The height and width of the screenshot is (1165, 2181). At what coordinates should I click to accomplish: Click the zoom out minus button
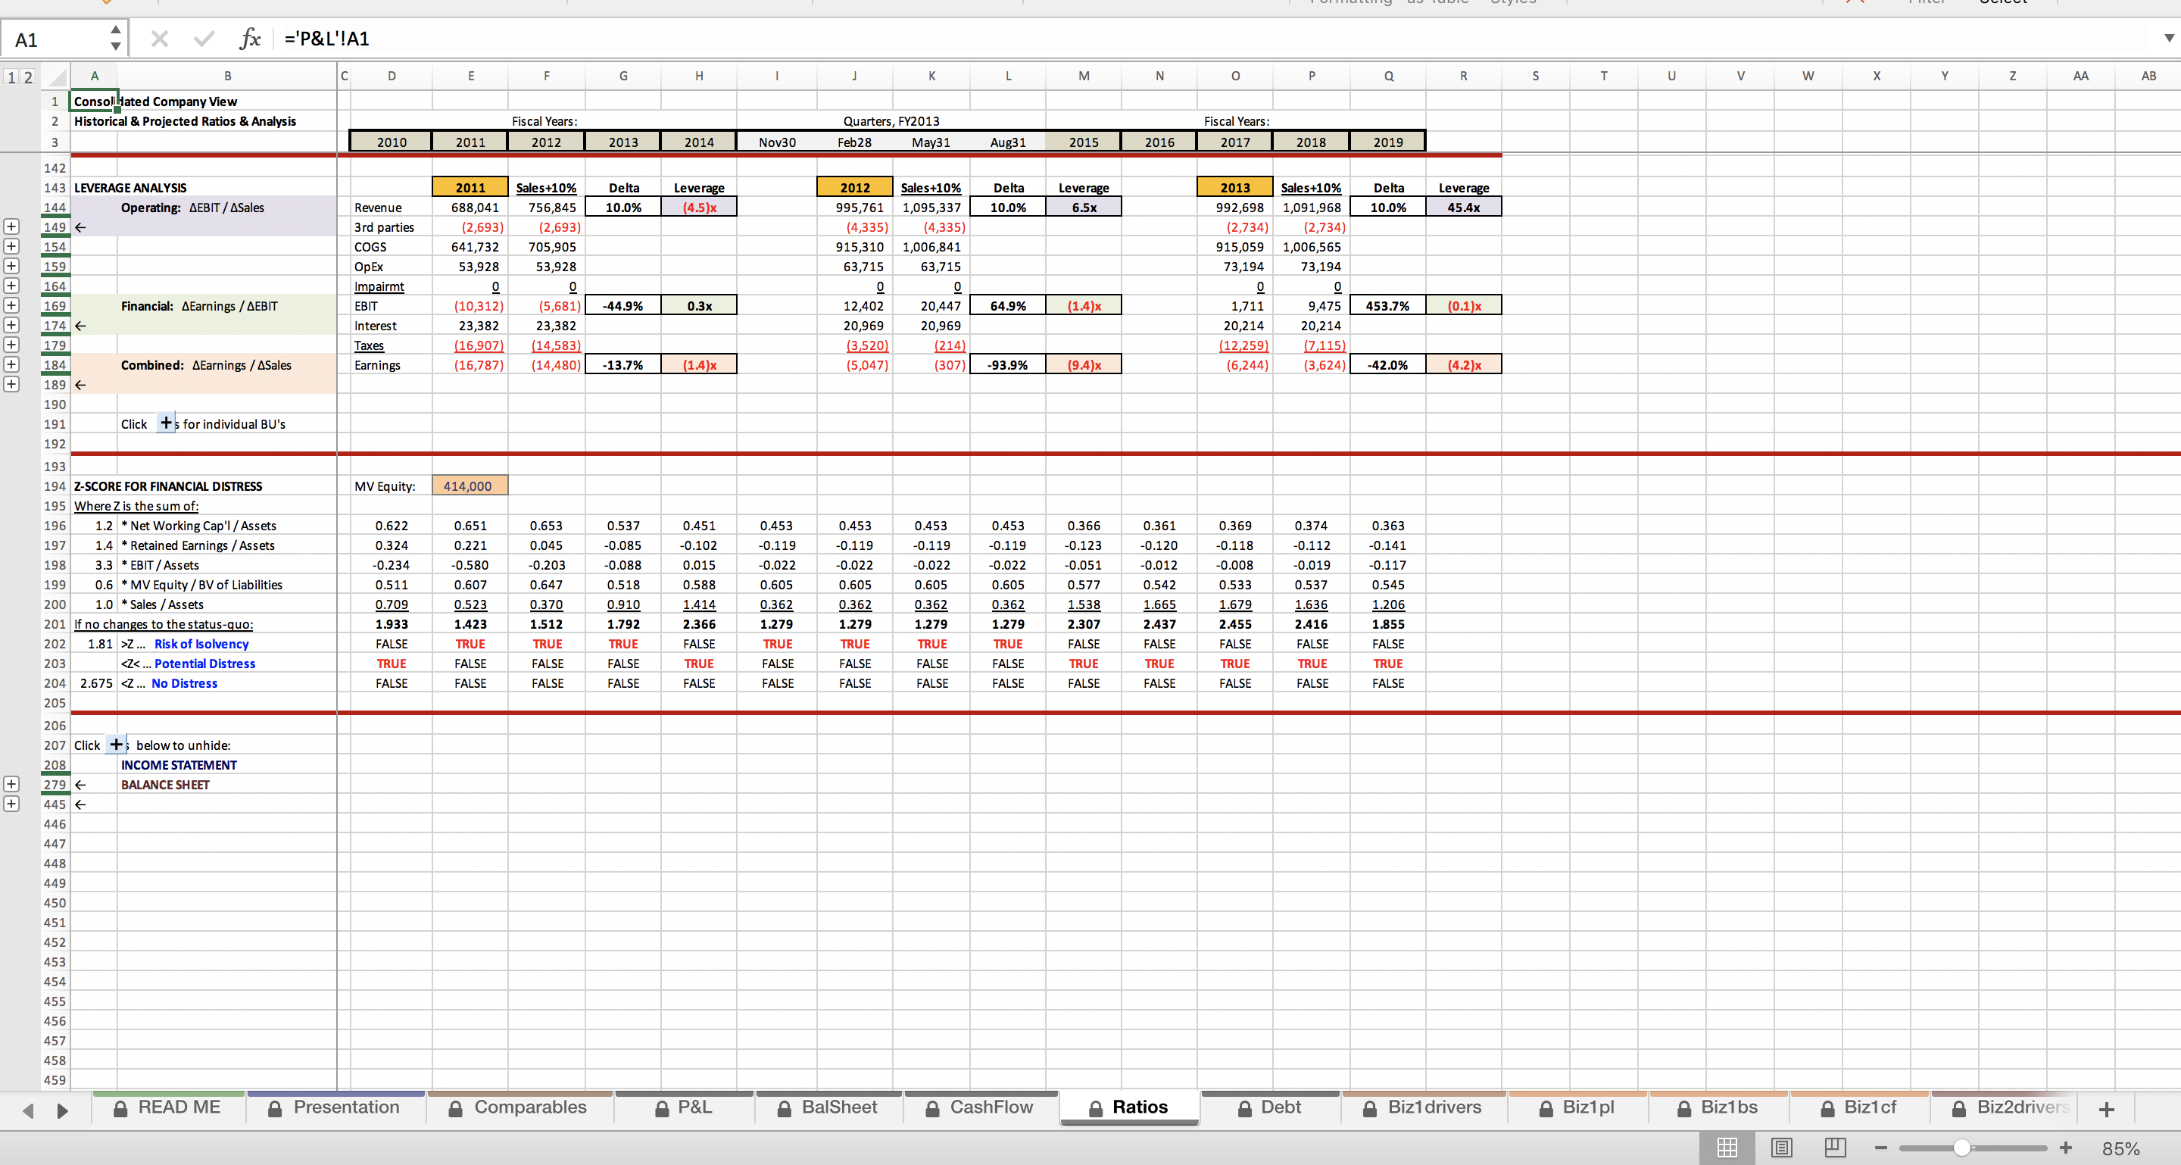point(1880,1148)
